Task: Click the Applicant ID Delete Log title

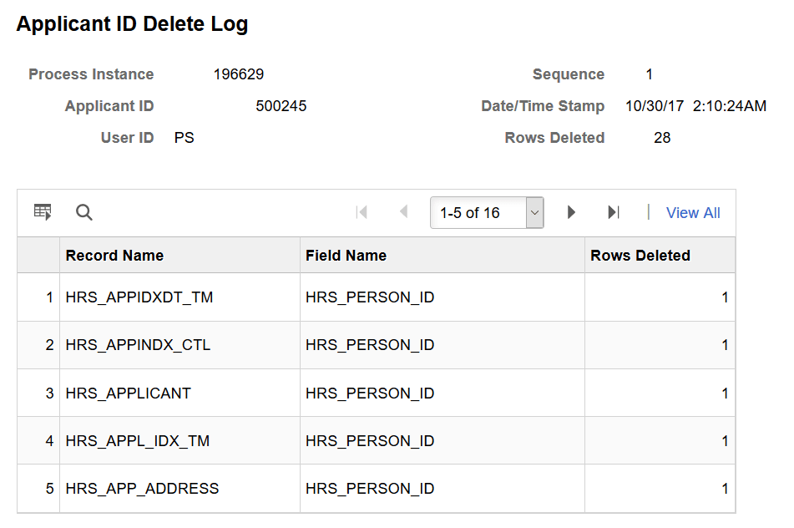Action: pyautogui.click(x=132, y=23)
